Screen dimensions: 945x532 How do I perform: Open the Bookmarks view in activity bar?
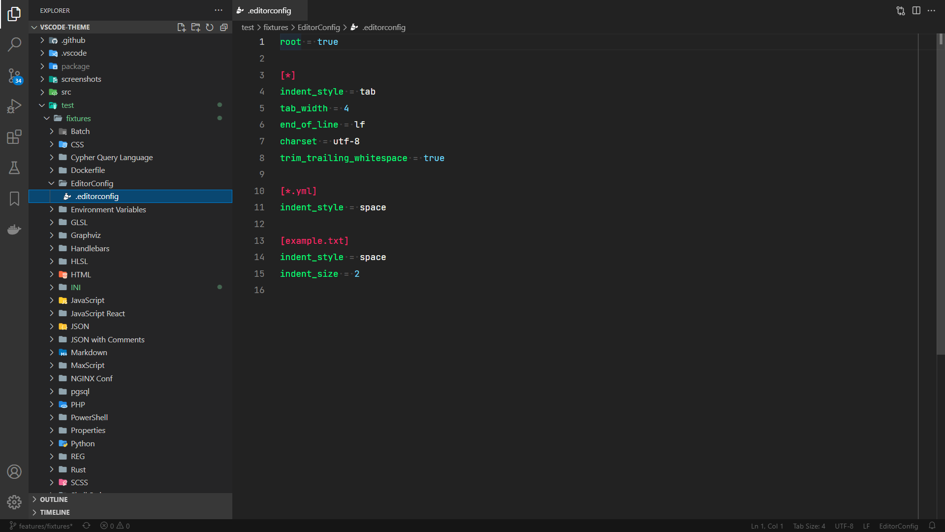14,199
